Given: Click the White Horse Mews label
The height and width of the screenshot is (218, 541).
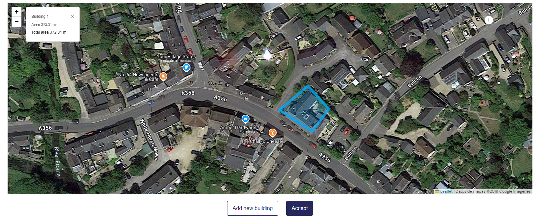Looking at the screenshot, I should pos(149,139).
